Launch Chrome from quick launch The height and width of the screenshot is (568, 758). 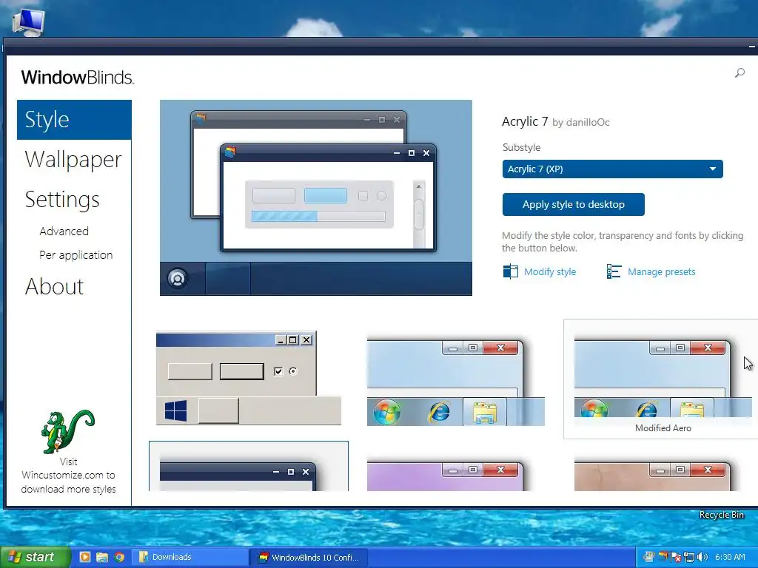(x=119, y=557)
